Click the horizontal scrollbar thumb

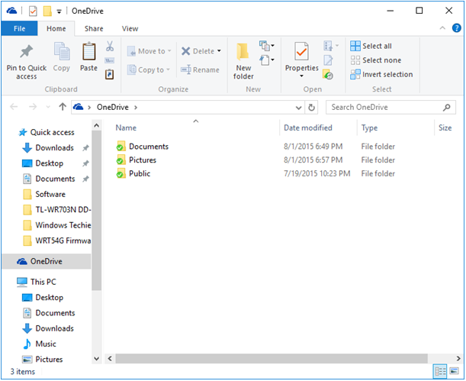point(272,358)
